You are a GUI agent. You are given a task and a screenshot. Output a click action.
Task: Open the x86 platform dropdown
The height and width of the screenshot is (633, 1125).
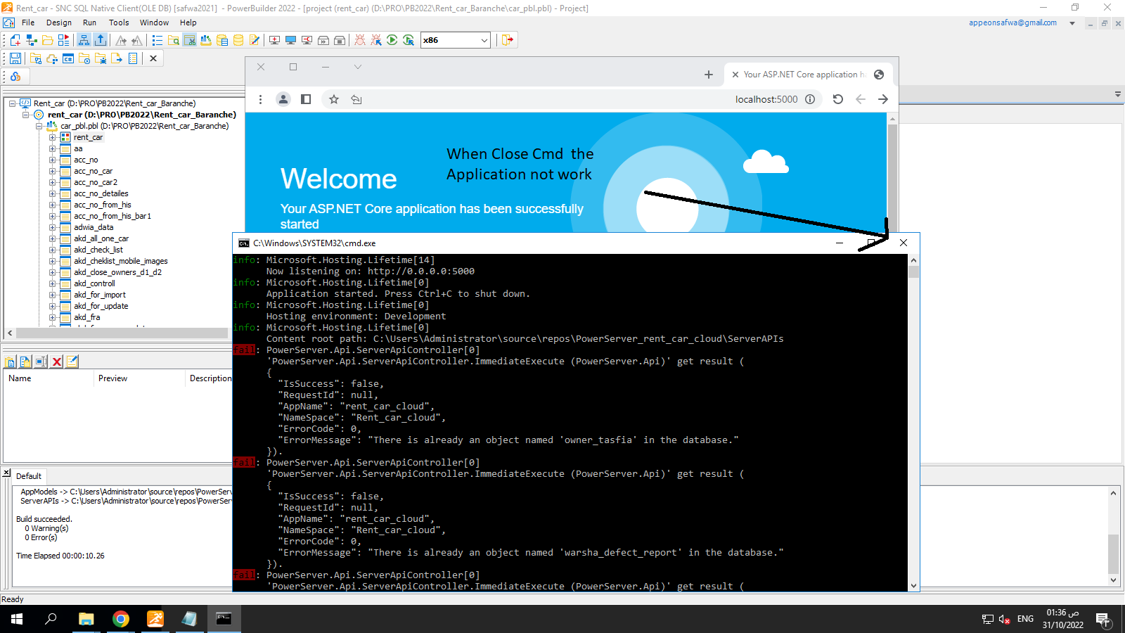coord(484,40)
